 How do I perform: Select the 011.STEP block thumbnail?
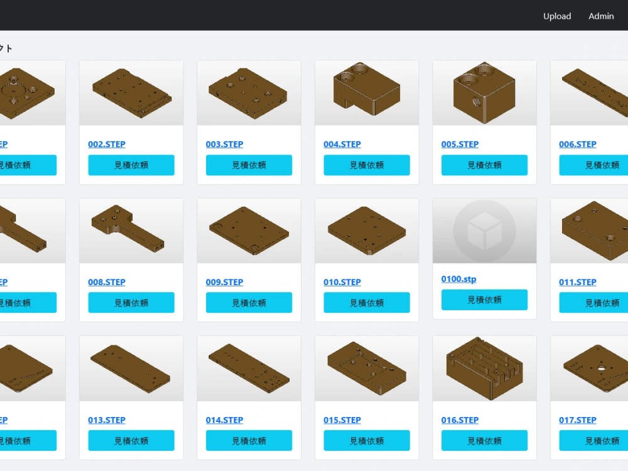click(589, 230)
